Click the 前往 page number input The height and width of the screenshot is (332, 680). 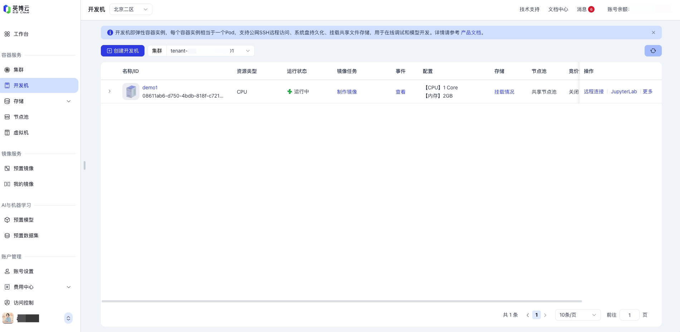pyautogui.click(x=629, y=315)
